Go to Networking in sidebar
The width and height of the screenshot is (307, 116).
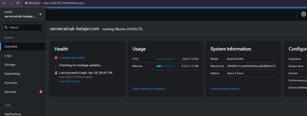pyautogui.click(x=23, y=74)
